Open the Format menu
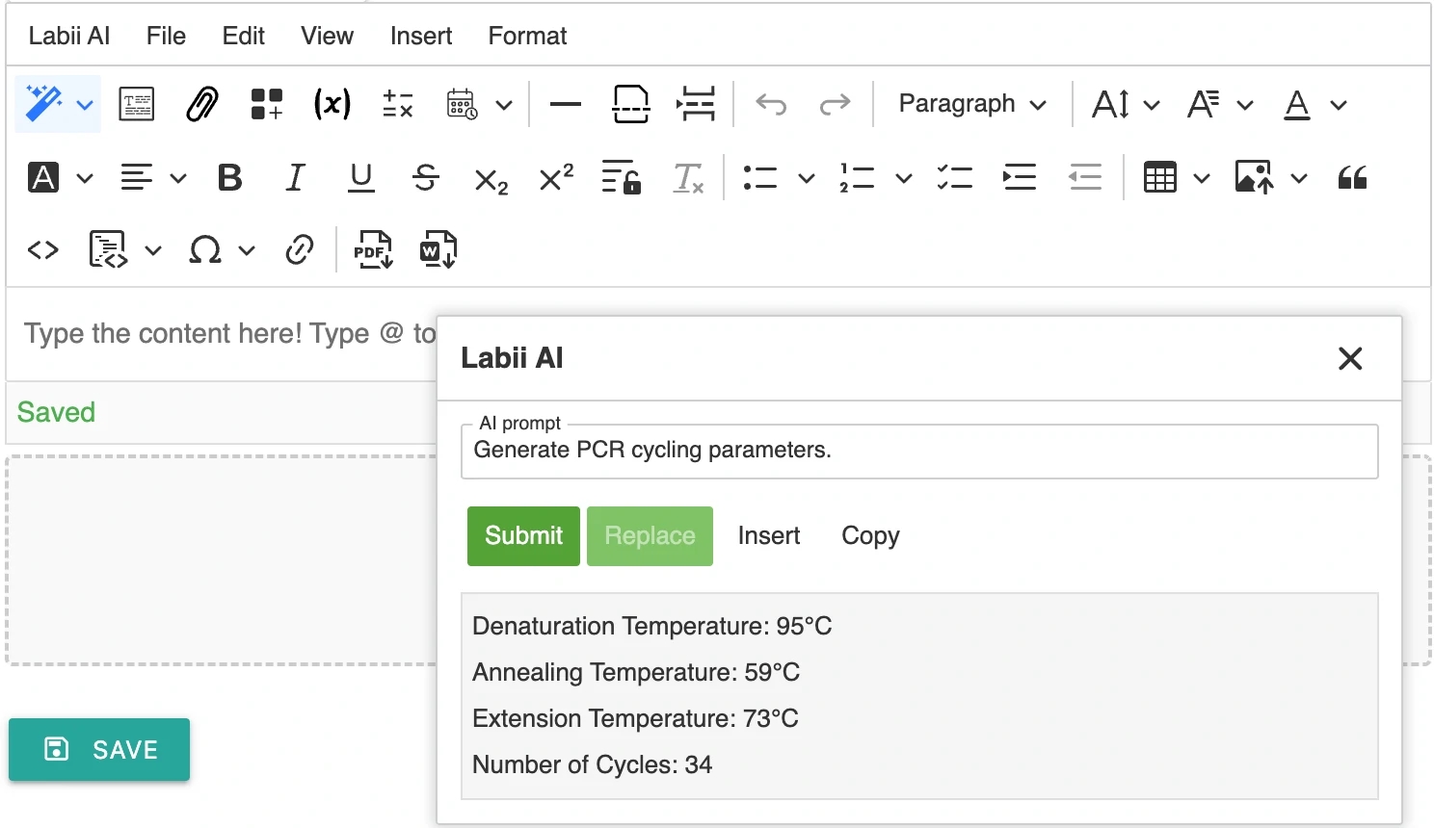The width and height of the screenshot is (1434, 828). pos(527,36)
